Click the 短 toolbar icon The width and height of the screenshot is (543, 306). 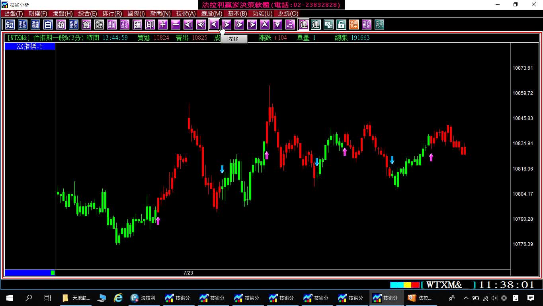(x=10, y=25)
